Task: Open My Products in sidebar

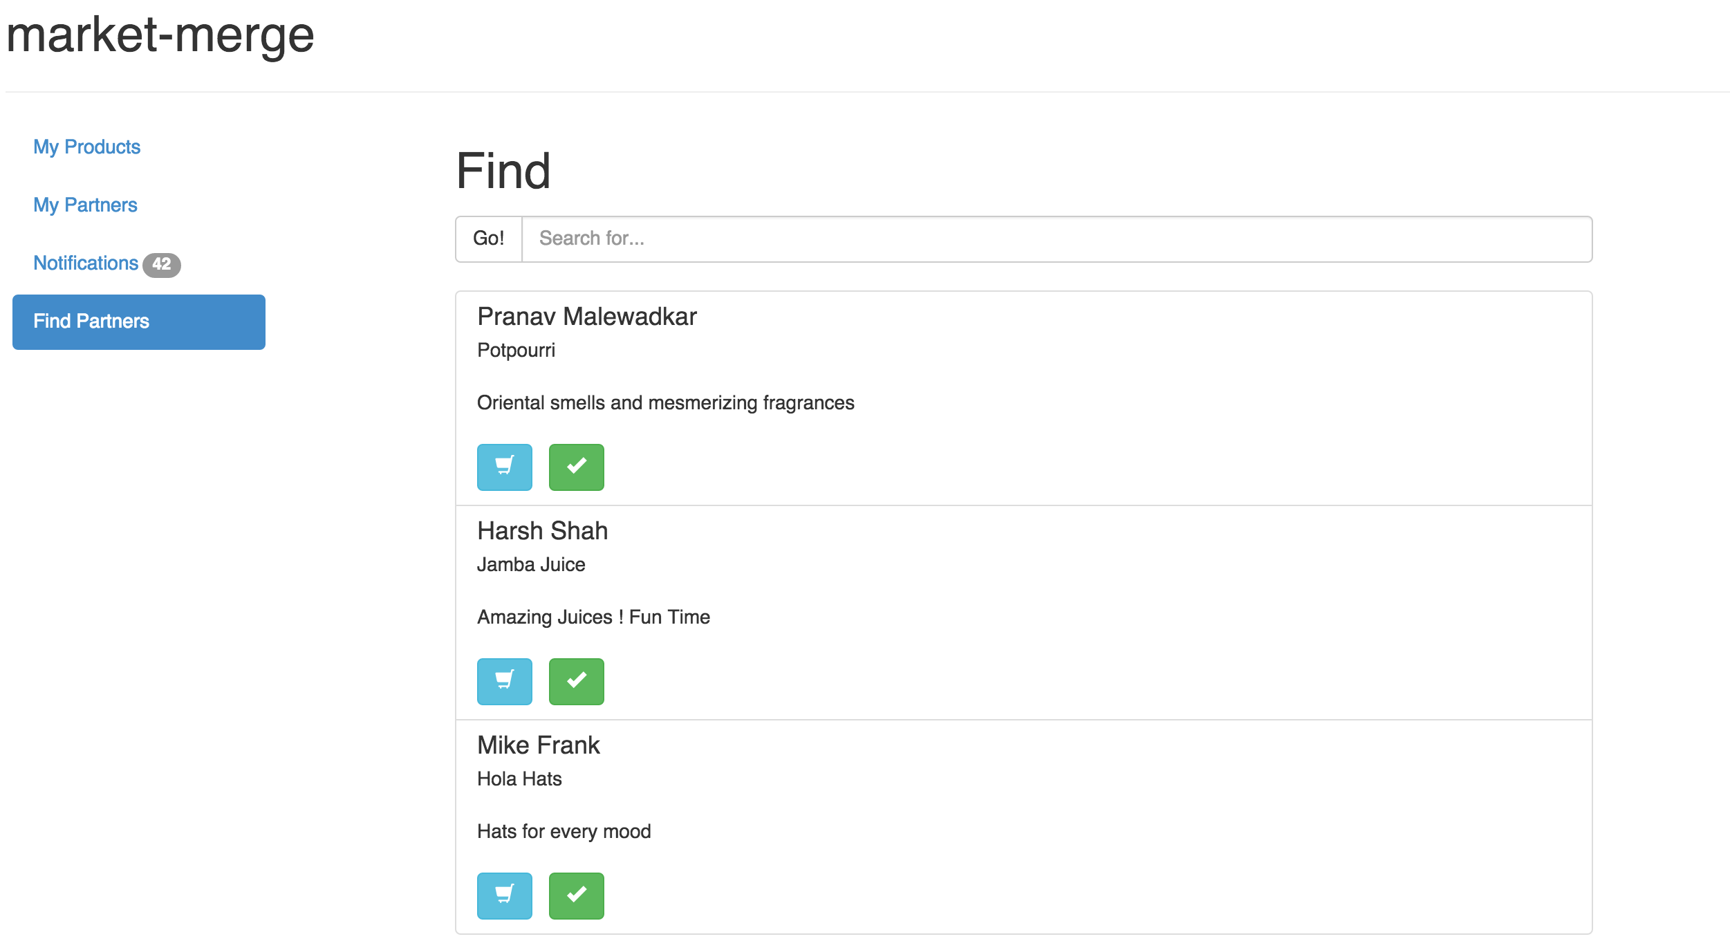Action: pyautogui.click(x=86, y=147)
